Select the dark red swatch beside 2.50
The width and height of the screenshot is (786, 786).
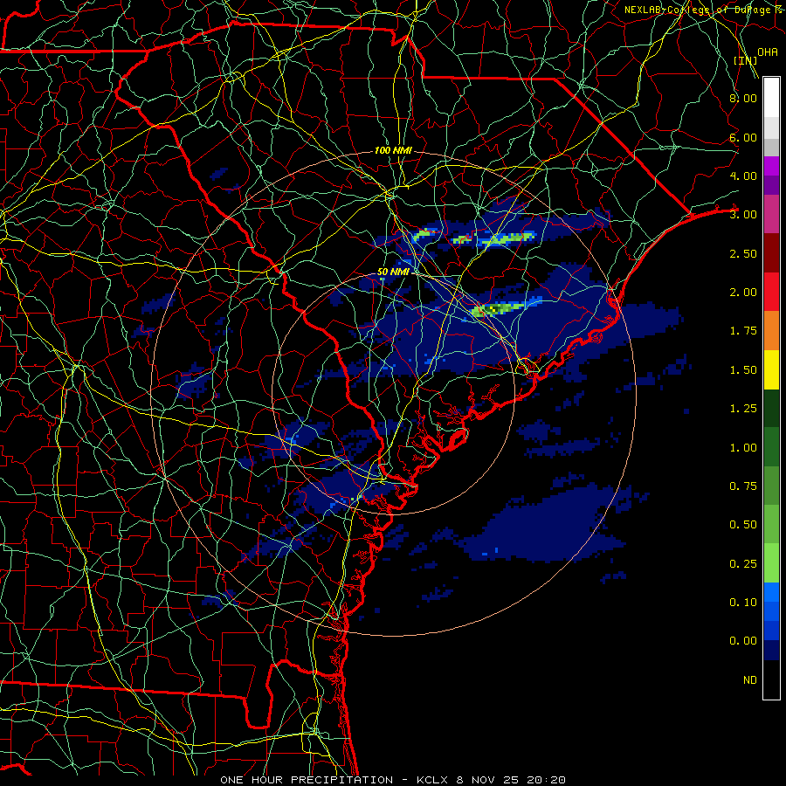coord(771,253)
